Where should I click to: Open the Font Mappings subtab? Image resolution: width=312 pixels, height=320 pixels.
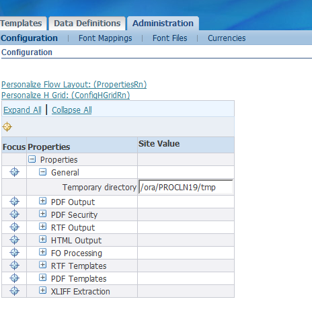tap(106, 38)
